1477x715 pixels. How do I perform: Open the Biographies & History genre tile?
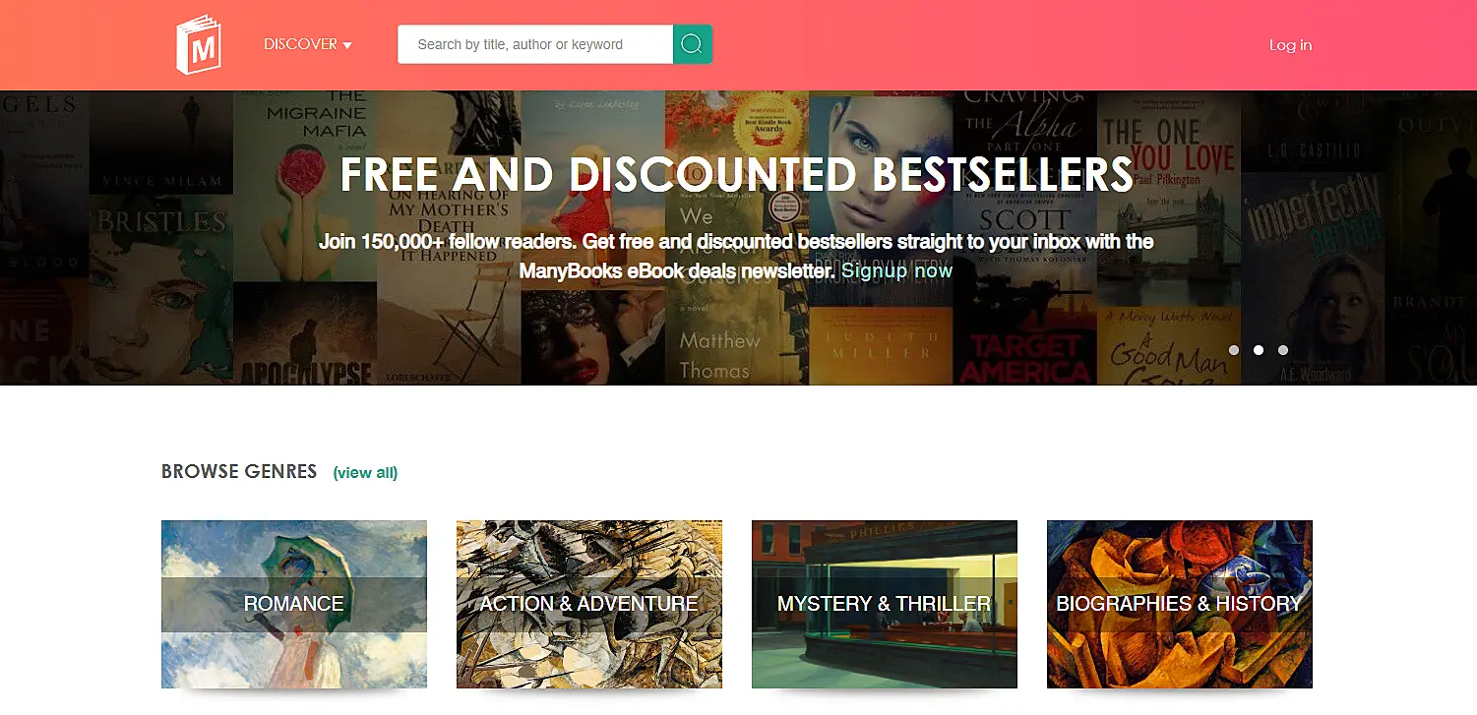coord(1180,604)
